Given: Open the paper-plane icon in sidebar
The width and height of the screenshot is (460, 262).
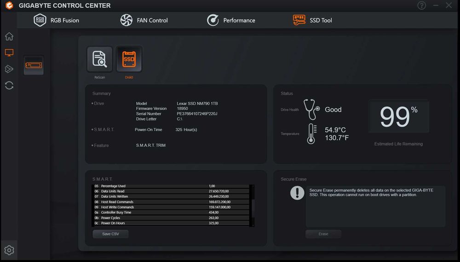Looking at the screenshot, I should click(9, 69).
